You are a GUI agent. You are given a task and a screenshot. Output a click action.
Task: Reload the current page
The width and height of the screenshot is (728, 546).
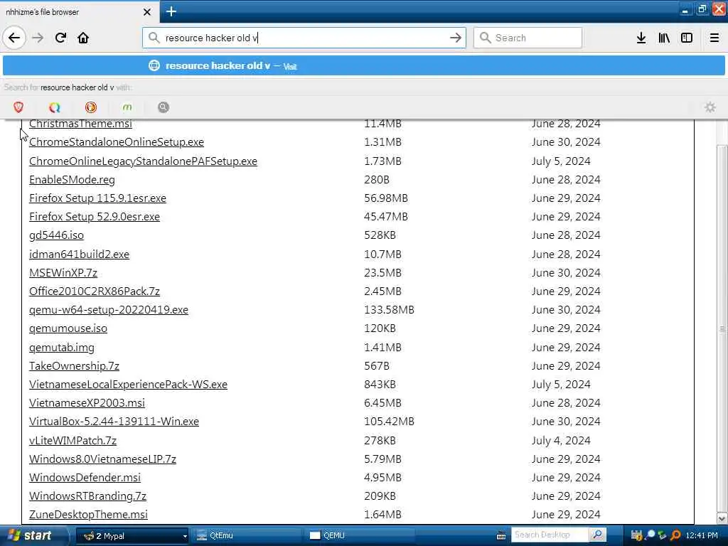click(x=60, y=38)
